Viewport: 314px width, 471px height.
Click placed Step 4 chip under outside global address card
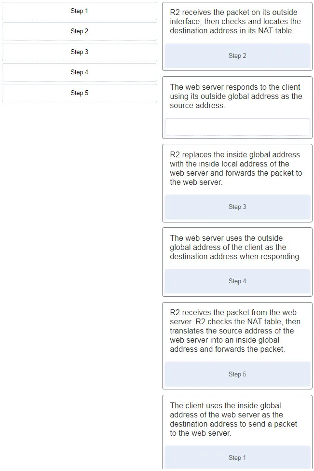(x=237, y=281)
